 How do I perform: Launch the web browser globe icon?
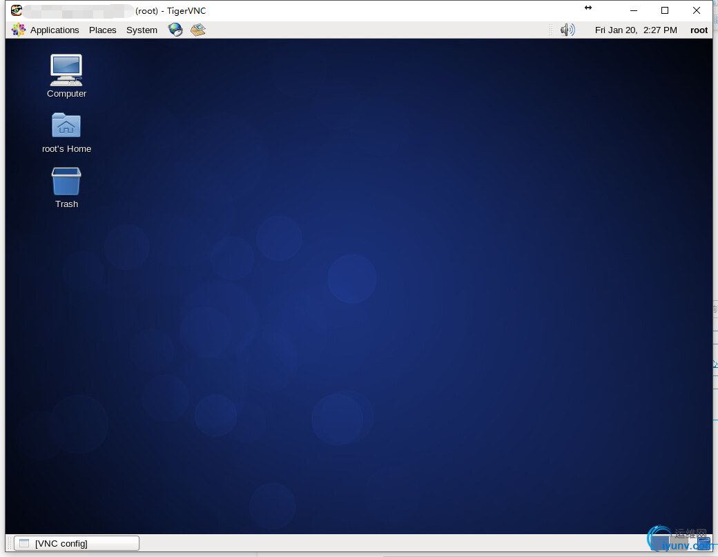pyautogui.click(x=175, y=30)
